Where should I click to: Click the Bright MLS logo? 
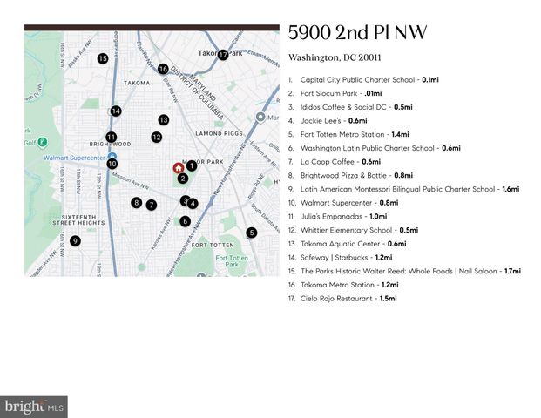coord(34,406)
